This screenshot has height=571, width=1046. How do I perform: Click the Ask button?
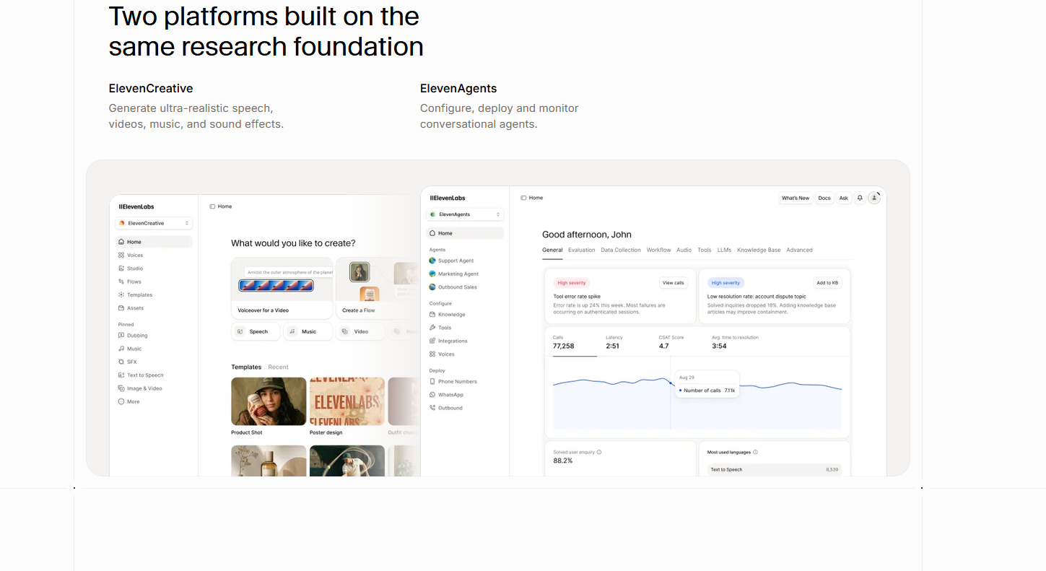(843, 198)
